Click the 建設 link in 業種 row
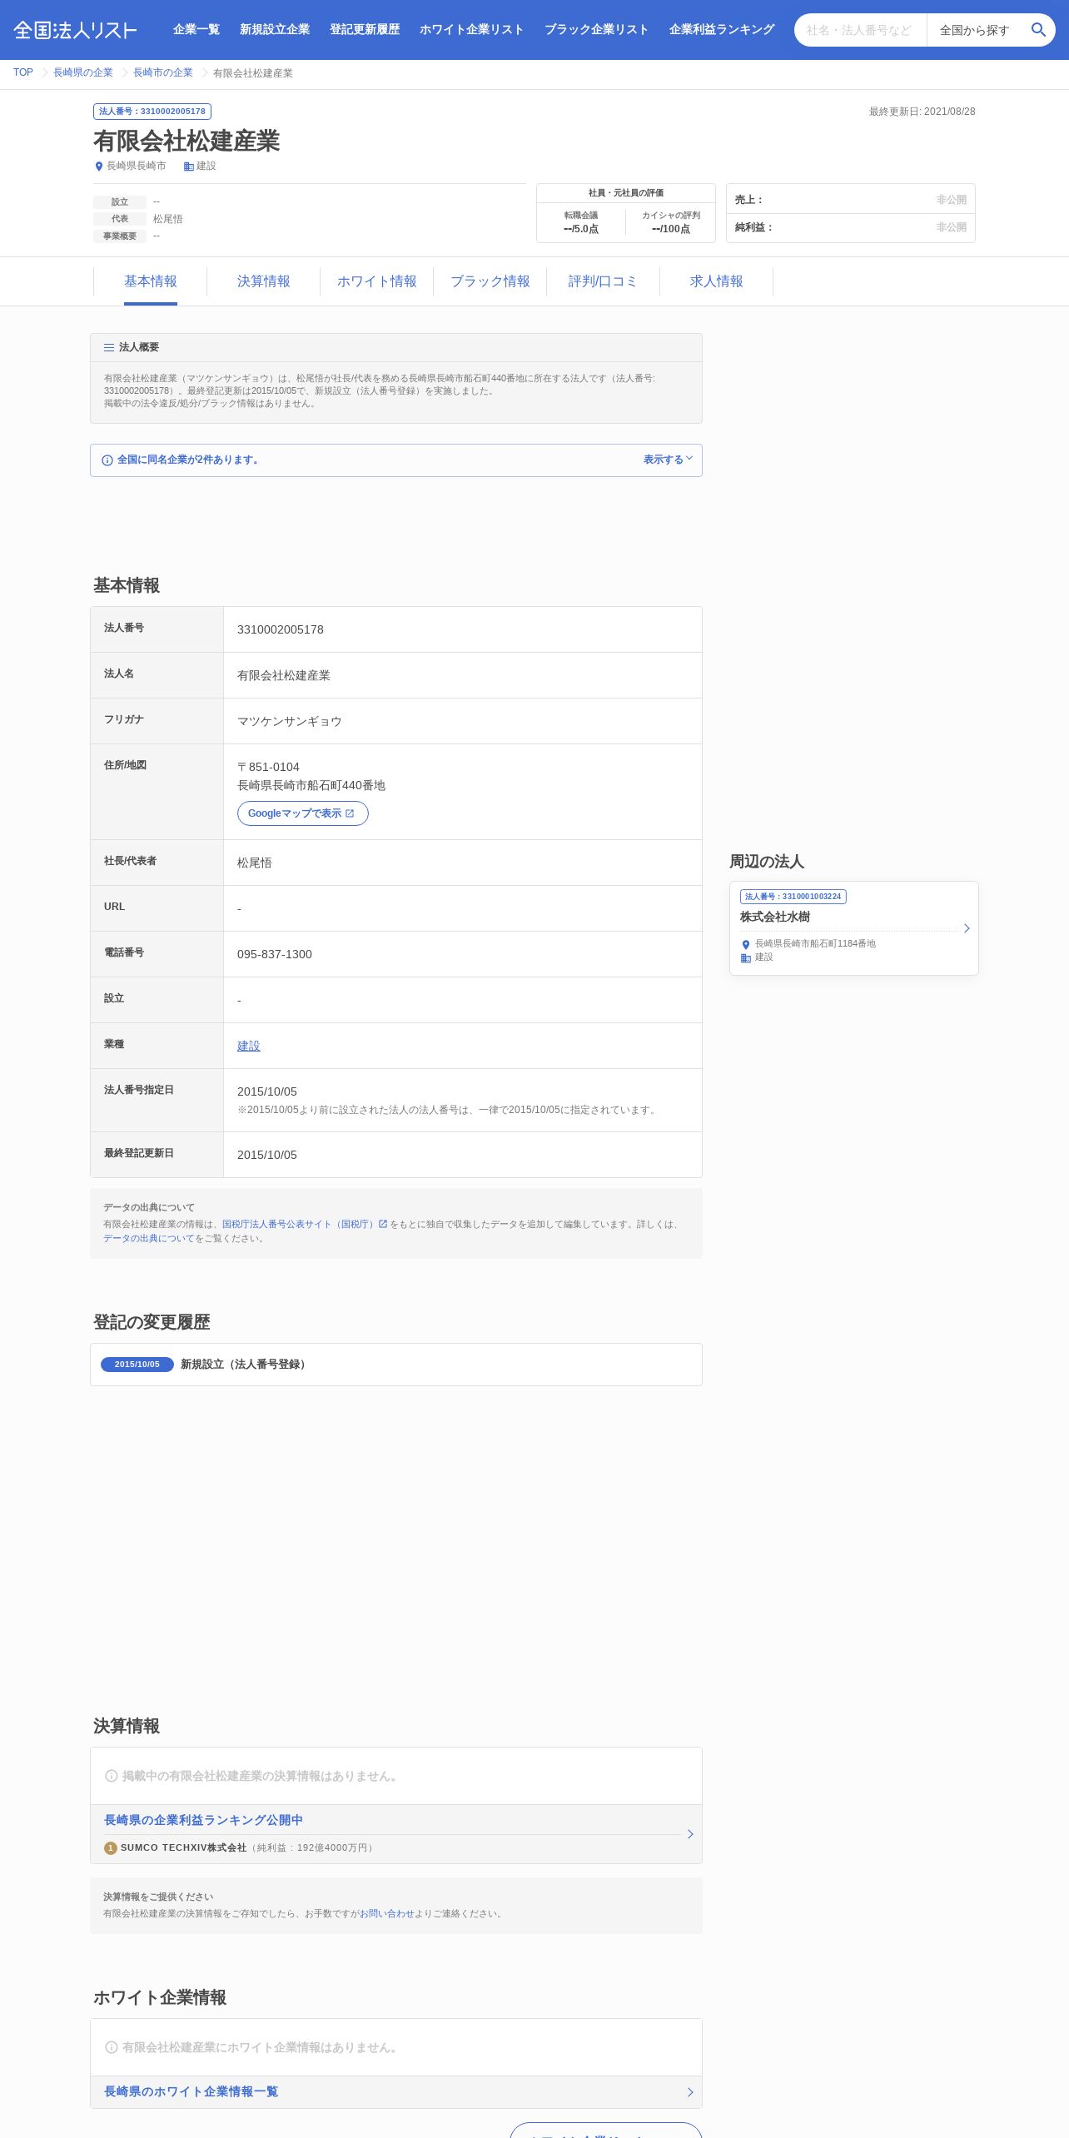The image size is (1069, 2138). click(249, 1046)
